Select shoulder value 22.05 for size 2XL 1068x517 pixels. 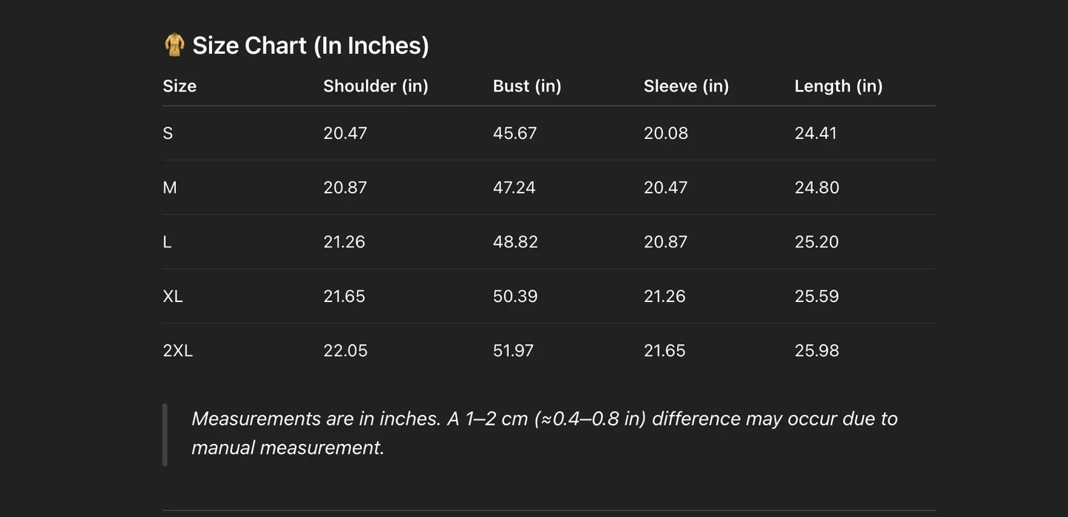click(345, 351)
